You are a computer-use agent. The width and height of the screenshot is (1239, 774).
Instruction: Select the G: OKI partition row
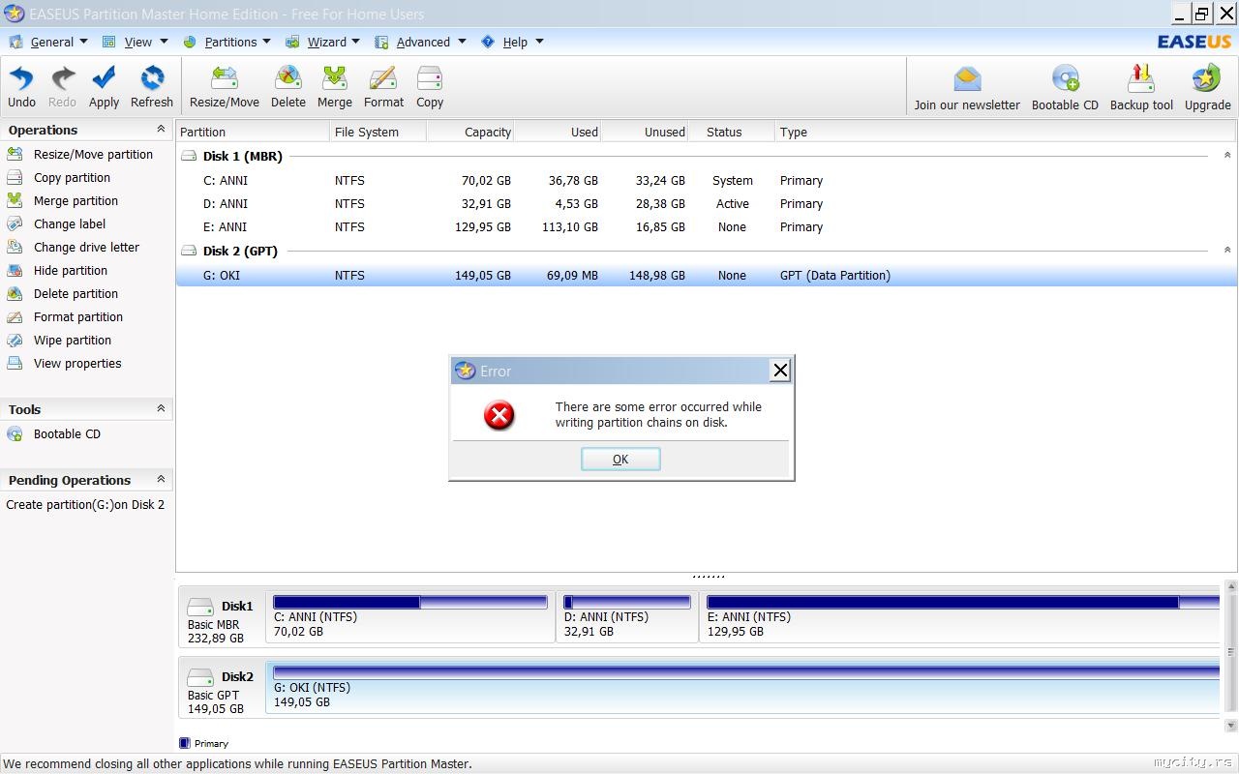pyautogui.click(x=706, y=275)
